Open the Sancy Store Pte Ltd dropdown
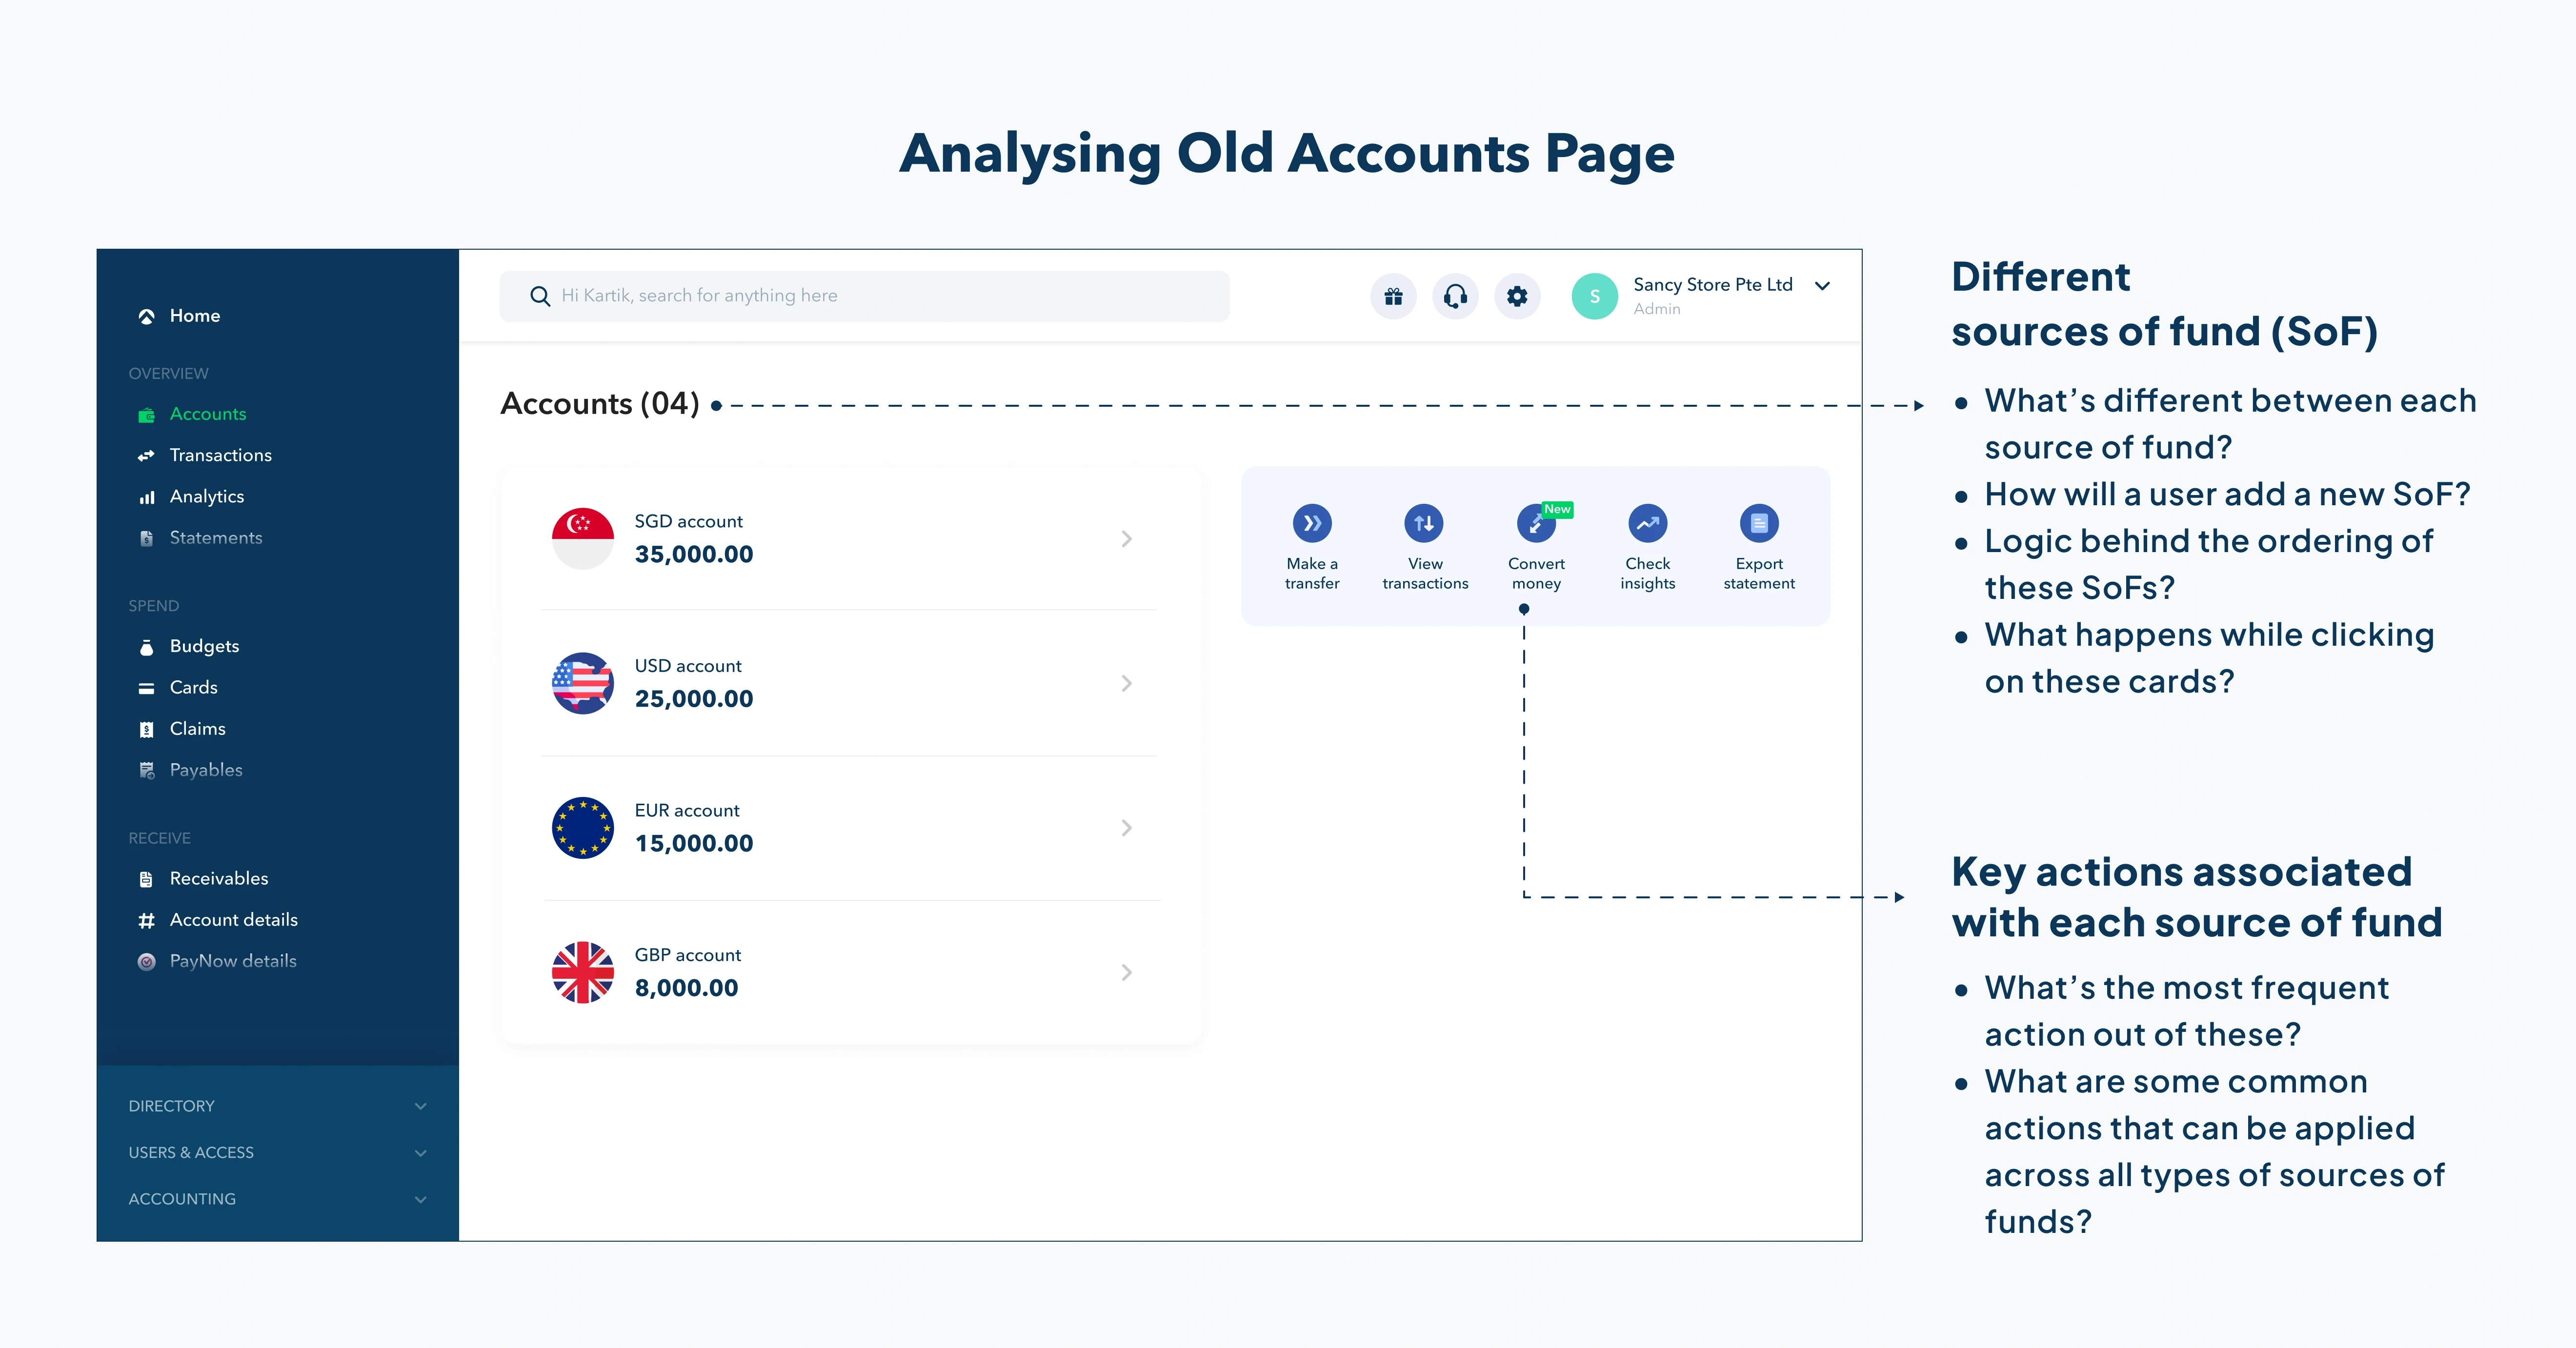2576x1348 pixels. click(1822, 286)
